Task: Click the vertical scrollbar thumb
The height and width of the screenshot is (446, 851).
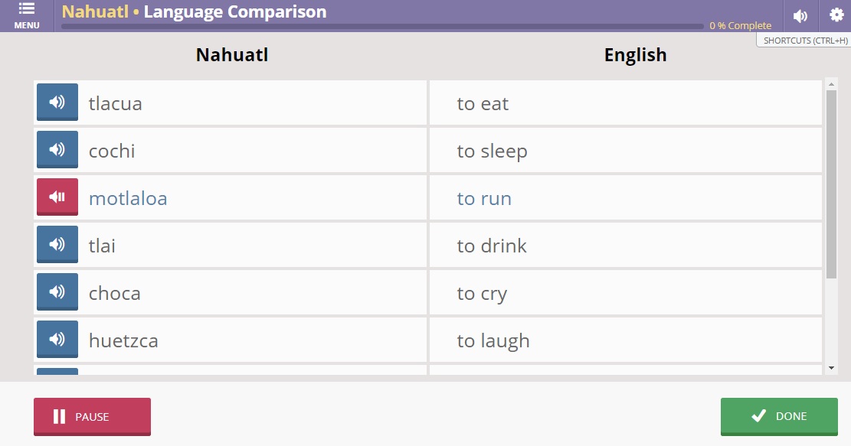Action: [x=832, y=184]
